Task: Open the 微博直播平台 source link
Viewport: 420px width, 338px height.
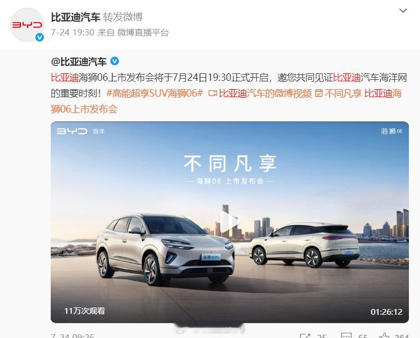Action: 143,32
